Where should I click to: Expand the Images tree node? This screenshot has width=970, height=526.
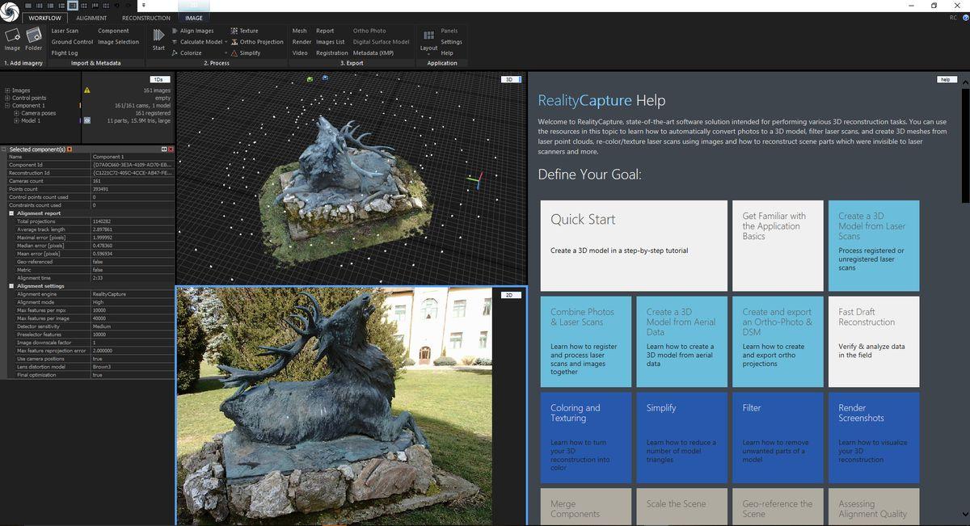(7, 90)
